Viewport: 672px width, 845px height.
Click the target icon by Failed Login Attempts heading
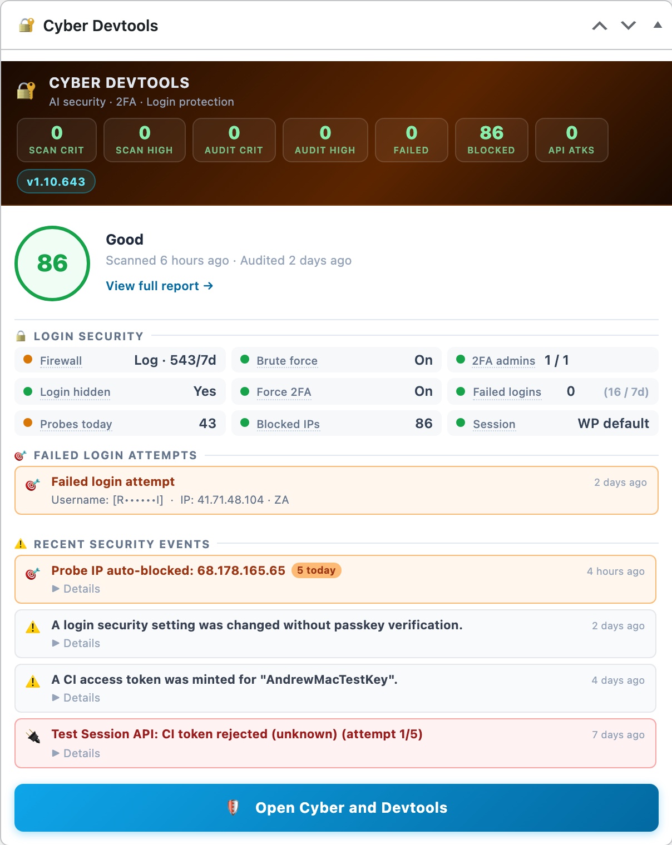[x=21, y=455]
